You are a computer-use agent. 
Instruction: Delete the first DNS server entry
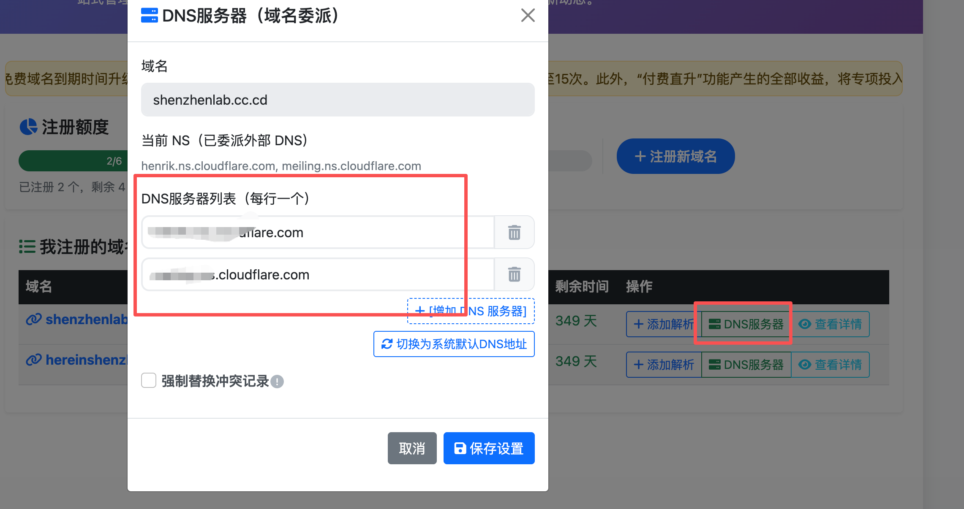(x=514, y=233)
